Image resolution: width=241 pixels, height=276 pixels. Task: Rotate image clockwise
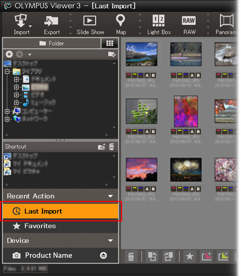tap(168, 257)
